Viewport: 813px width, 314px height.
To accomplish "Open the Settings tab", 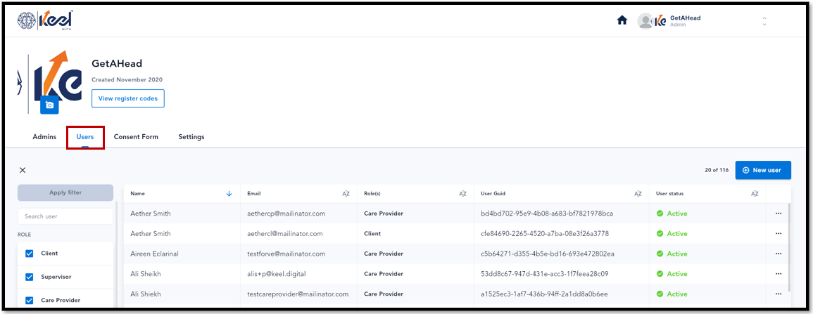I will coord(191,137).
